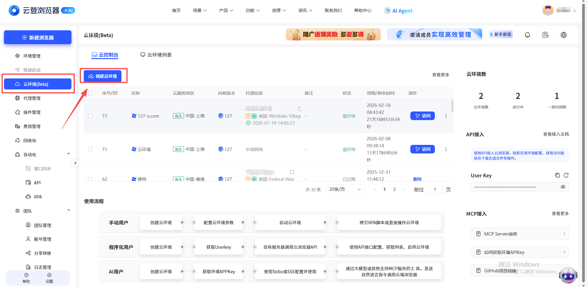Collapse the 团队 sidebar section

click(x=69, y=210)
